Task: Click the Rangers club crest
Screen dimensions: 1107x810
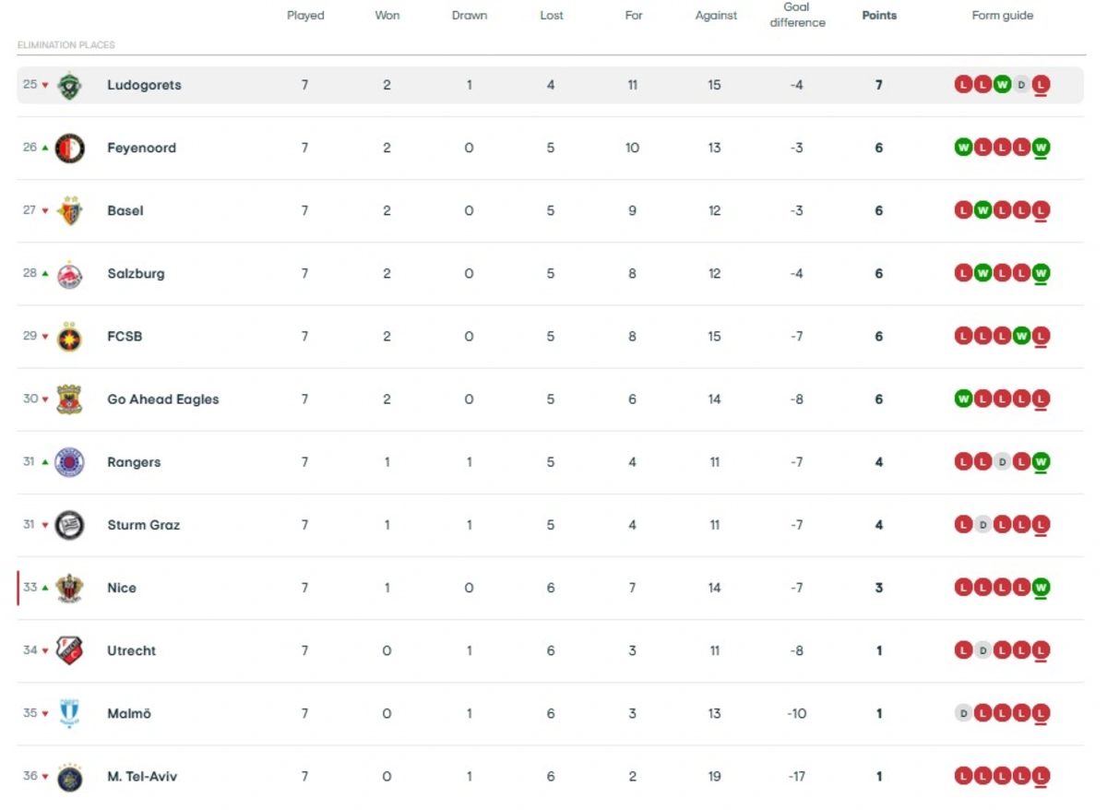Action: 69,462
